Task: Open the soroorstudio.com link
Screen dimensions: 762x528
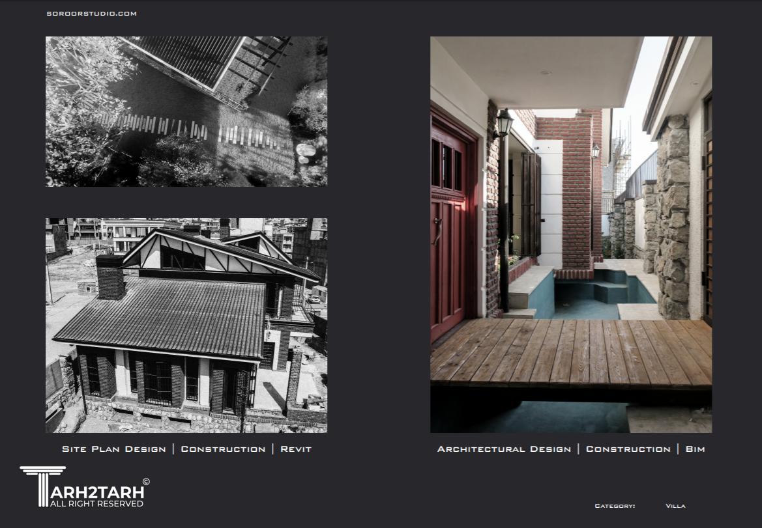Action: (x=91, y=14)
